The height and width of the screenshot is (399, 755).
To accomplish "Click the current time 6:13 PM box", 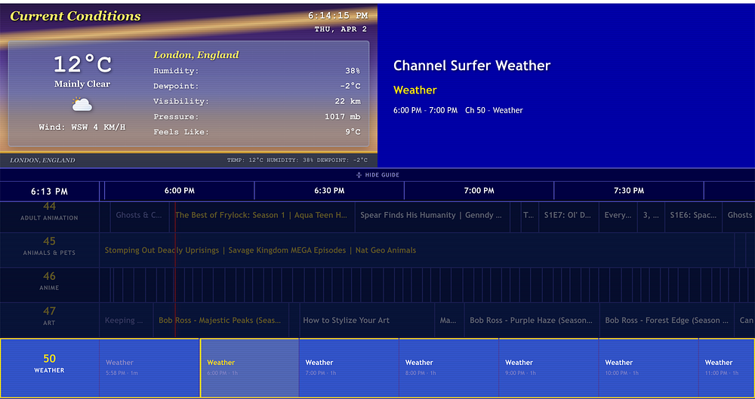I will (x=49, y=191).
